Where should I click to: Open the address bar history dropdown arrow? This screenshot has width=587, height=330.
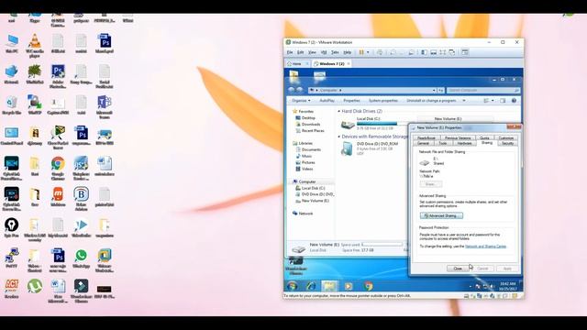tap(434, 90)
